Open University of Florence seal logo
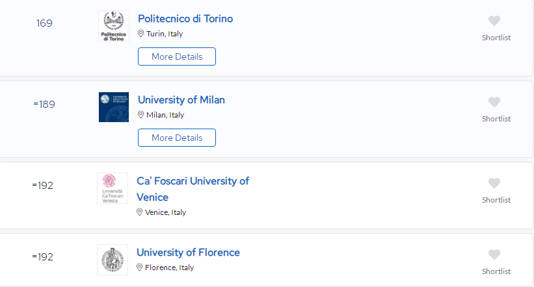Image resolution: width=534 pixels, height=287 pixels. coord(113,260)
